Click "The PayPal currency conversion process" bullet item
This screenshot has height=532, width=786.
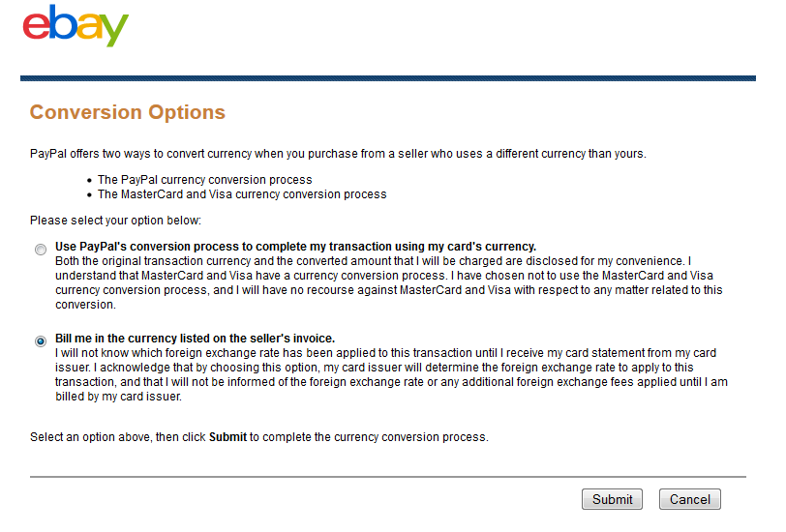[204, 180]
